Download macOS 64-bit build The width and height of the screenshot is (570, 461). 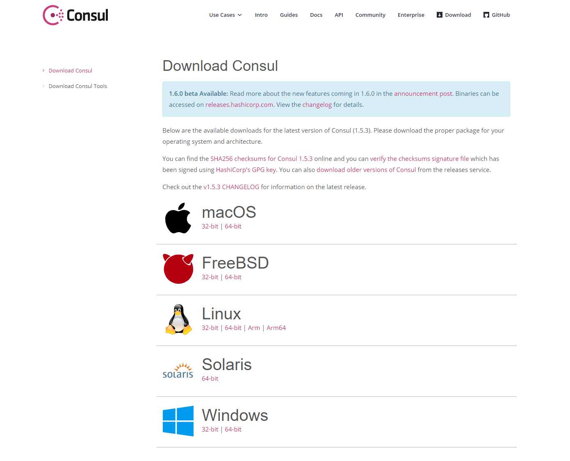coord(233,226)
